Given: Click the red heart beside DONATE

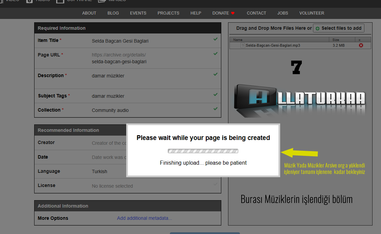Looking at the screenshot, I should coord(232,13).
